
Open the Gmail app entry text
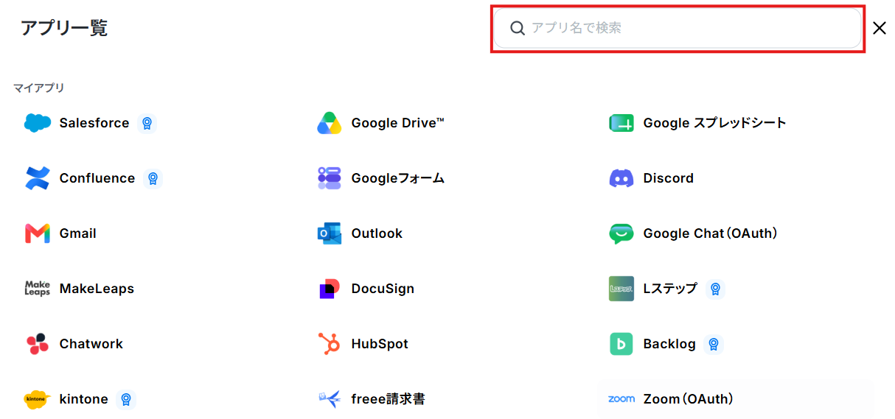[78, 233]
